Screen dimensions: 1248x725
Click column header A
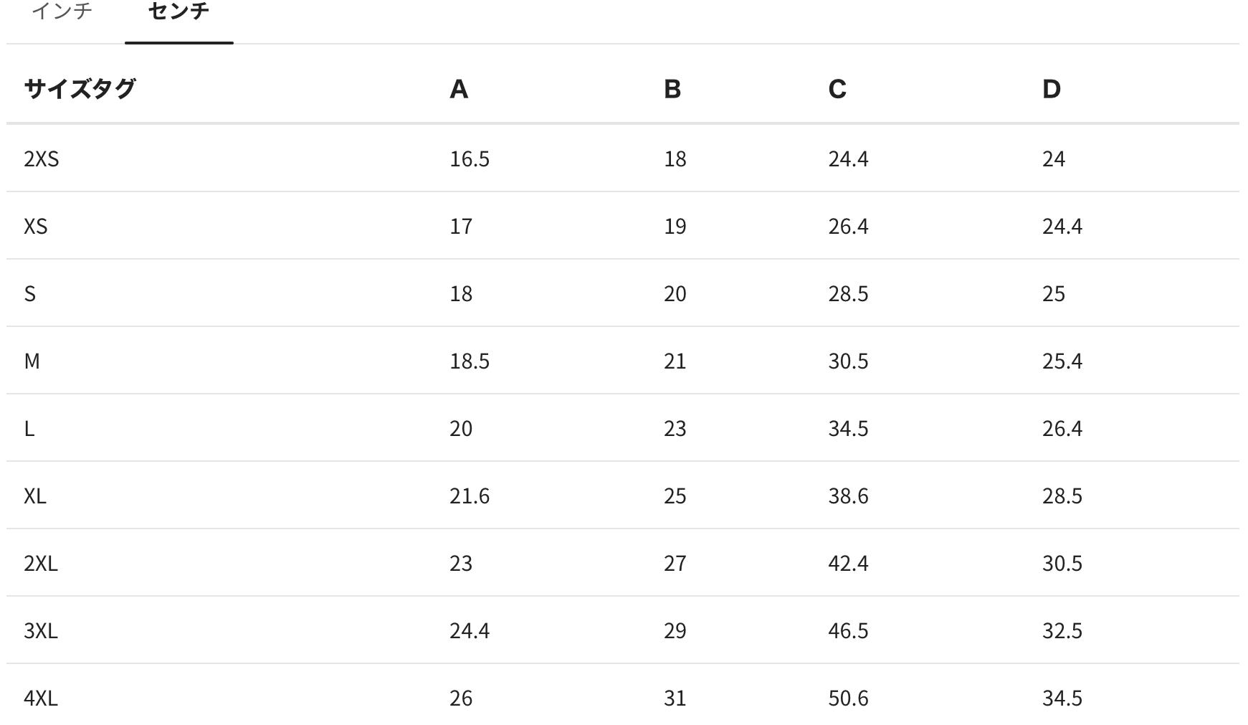[459, 89]
